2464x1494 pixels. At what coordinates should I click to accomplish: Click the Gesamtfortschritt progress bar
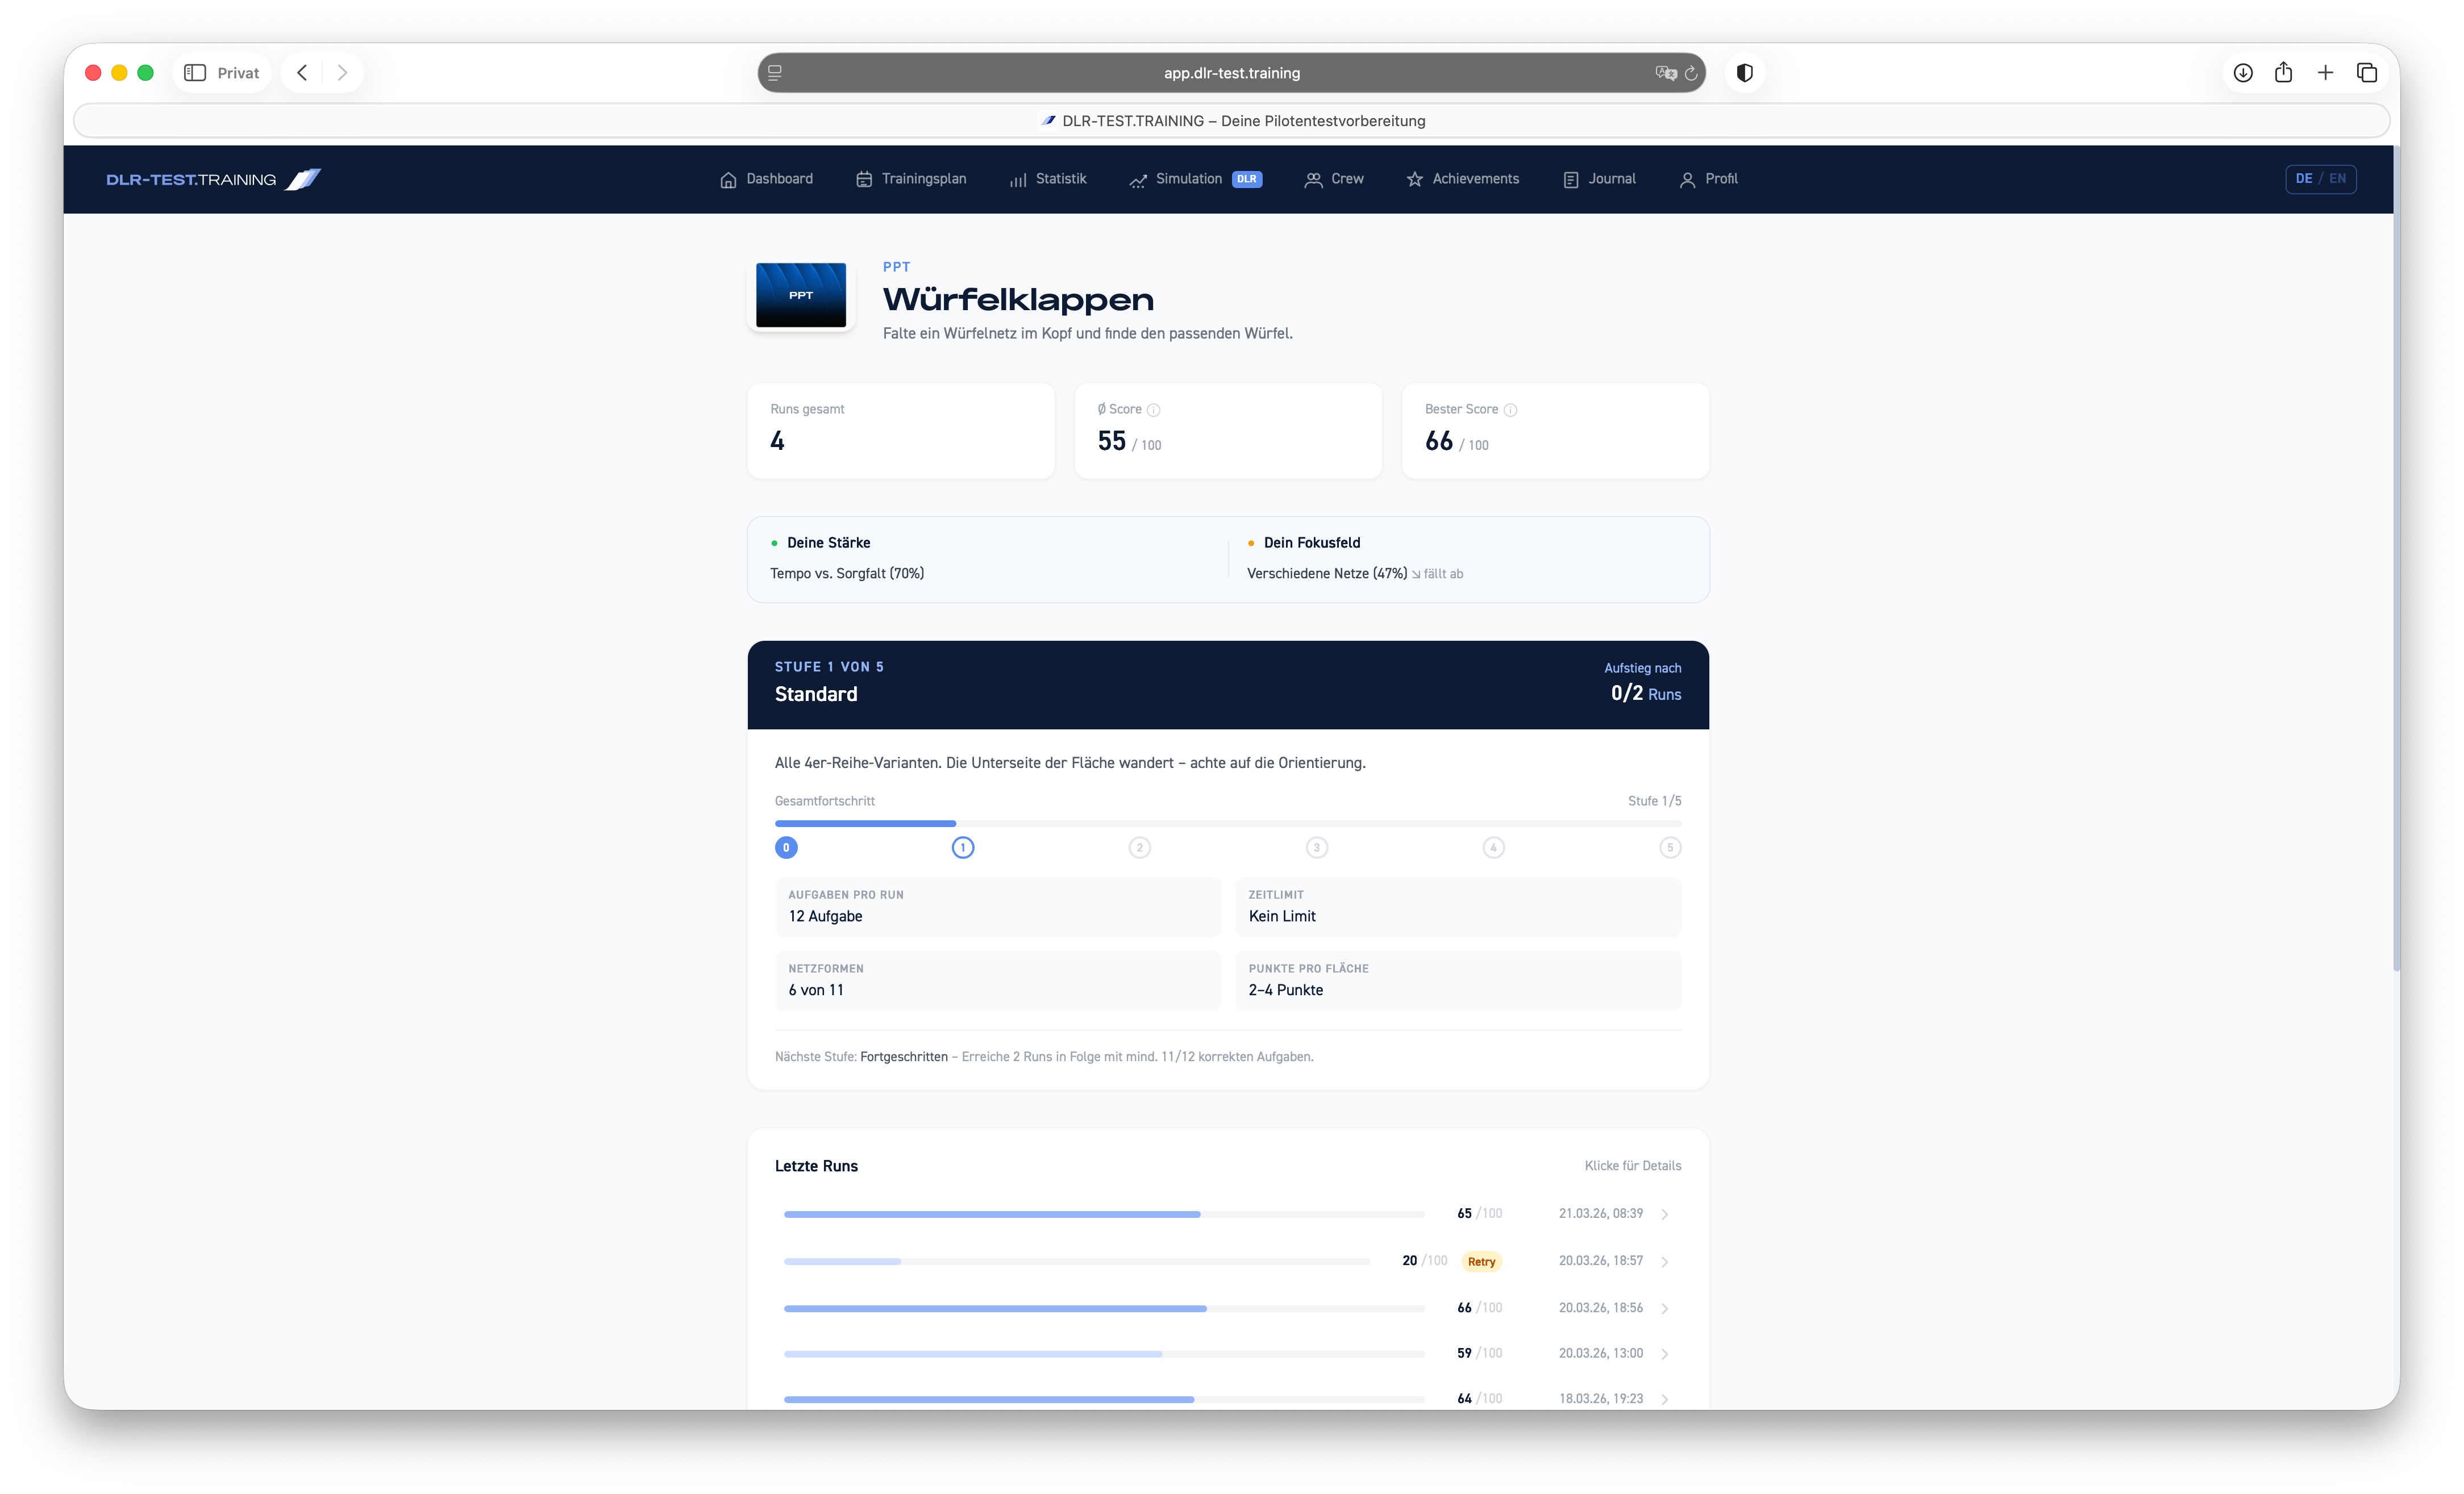point(1227,824)
